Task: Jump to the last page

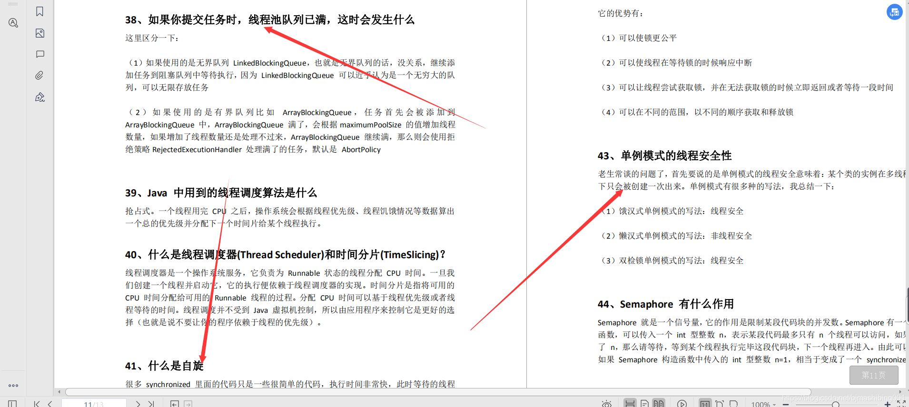Action: (x=151, y=404)
